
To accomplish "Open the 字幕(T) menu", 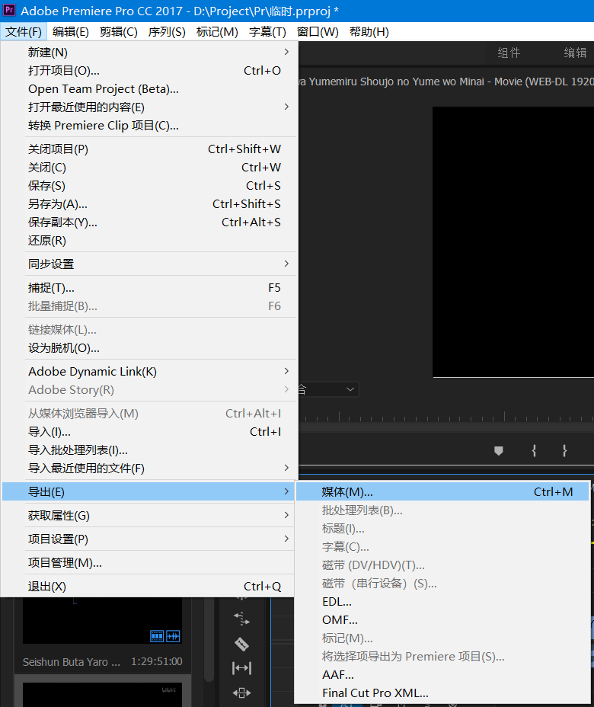I will click(x=267, y=31).
